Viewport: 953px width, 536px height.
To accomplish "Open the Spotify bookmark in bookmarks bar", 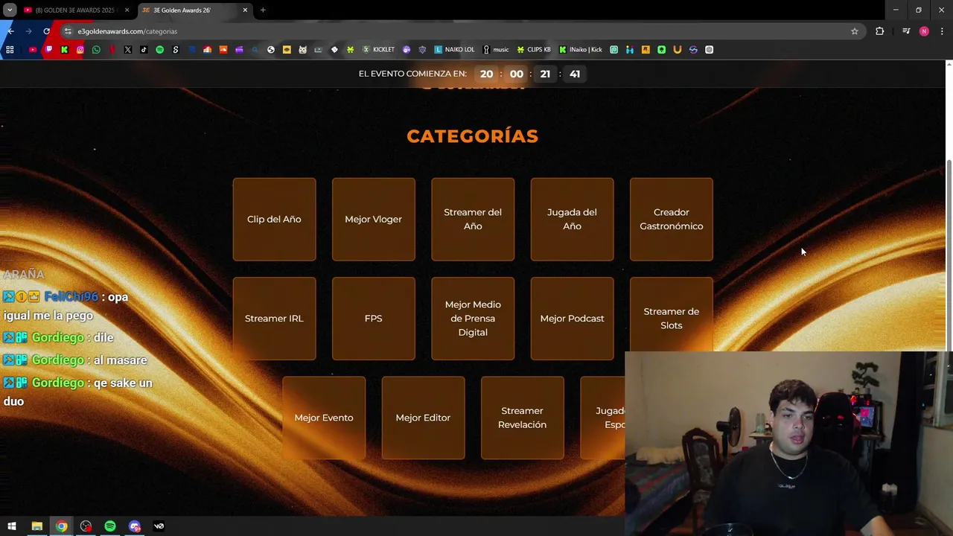I will tap(159, 50).
